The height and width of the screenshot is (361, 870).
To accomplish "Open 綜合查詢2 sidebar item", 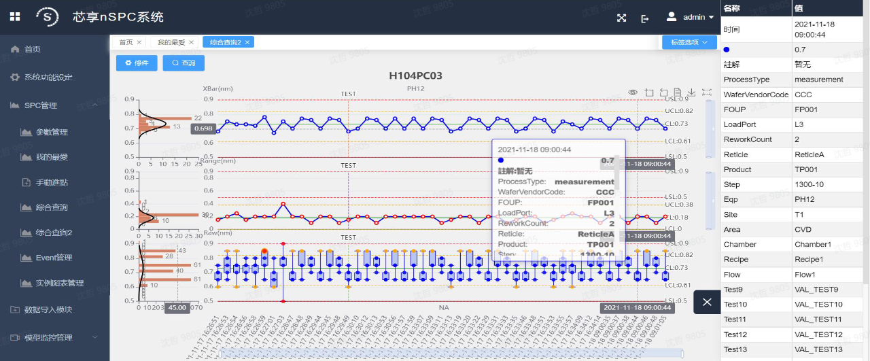I will pos(54,233).
